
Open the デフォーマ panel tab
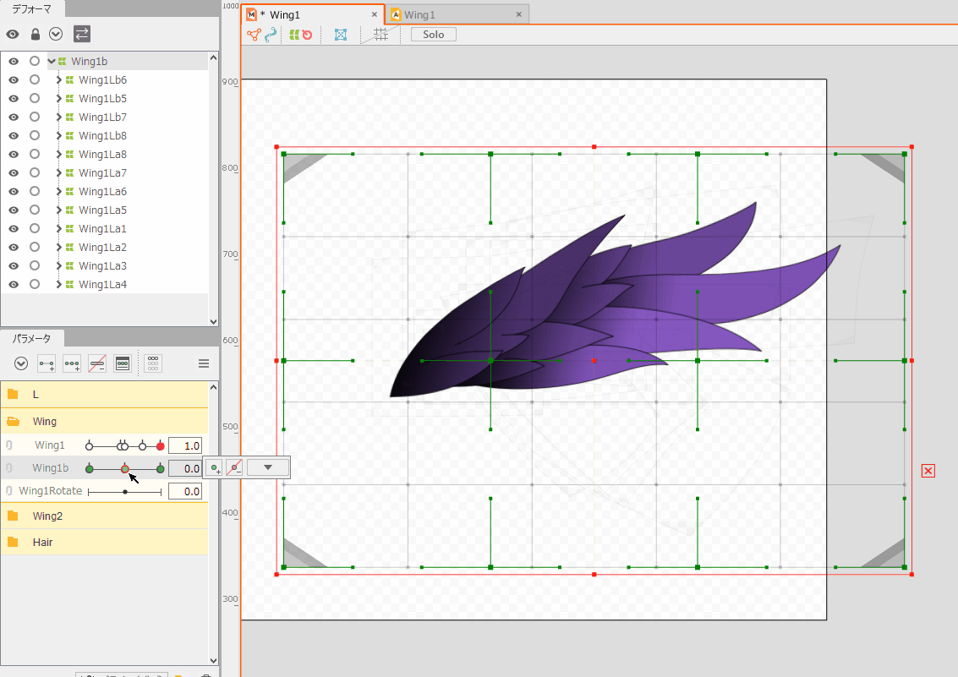point(32,9)
